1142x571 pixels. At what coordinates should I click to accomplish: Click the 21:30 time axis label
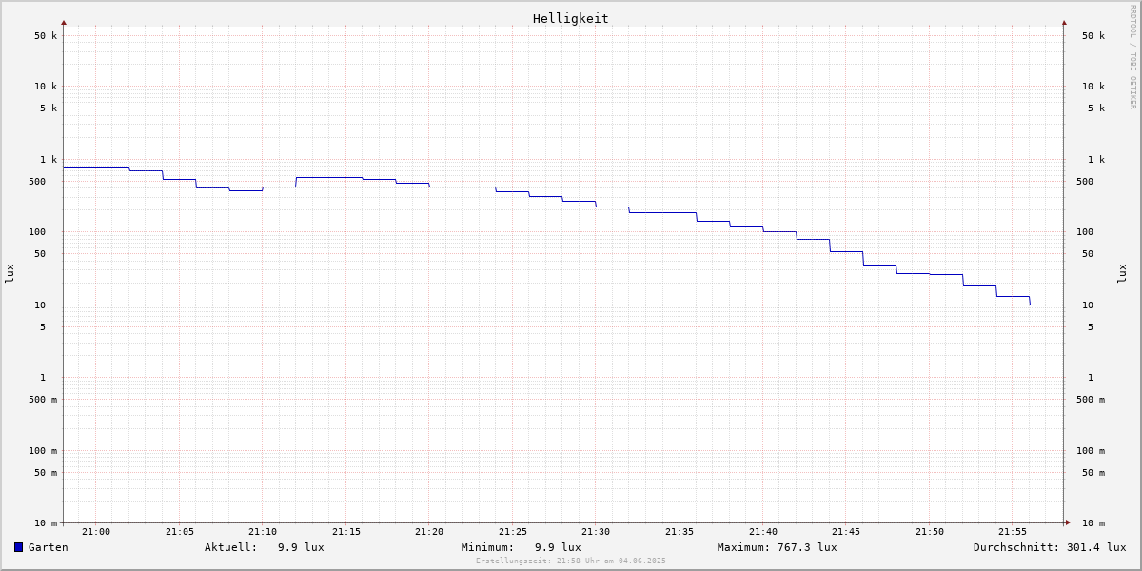pyautogui.click(x=596, y=532)
